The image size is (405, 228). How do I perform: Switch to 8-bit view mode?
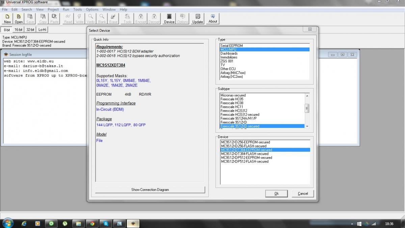pyautogui.click(x=7, y=30)
